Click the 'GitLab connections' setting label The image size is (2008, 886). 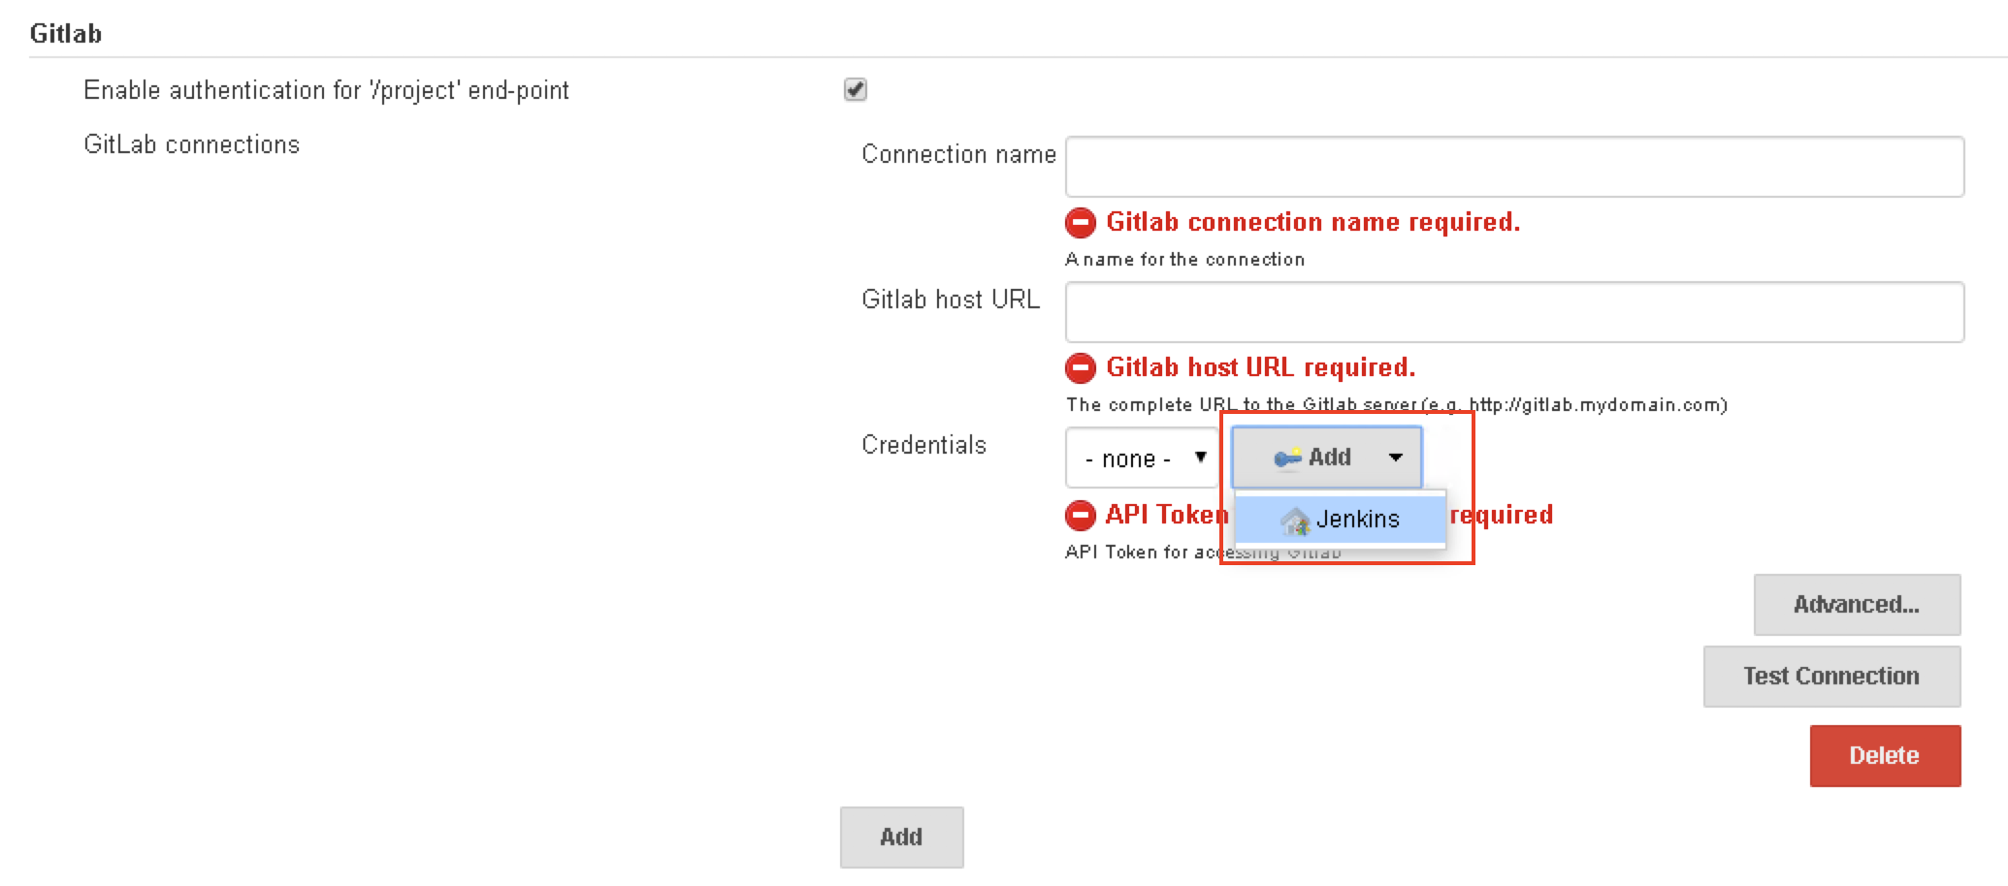191,144
